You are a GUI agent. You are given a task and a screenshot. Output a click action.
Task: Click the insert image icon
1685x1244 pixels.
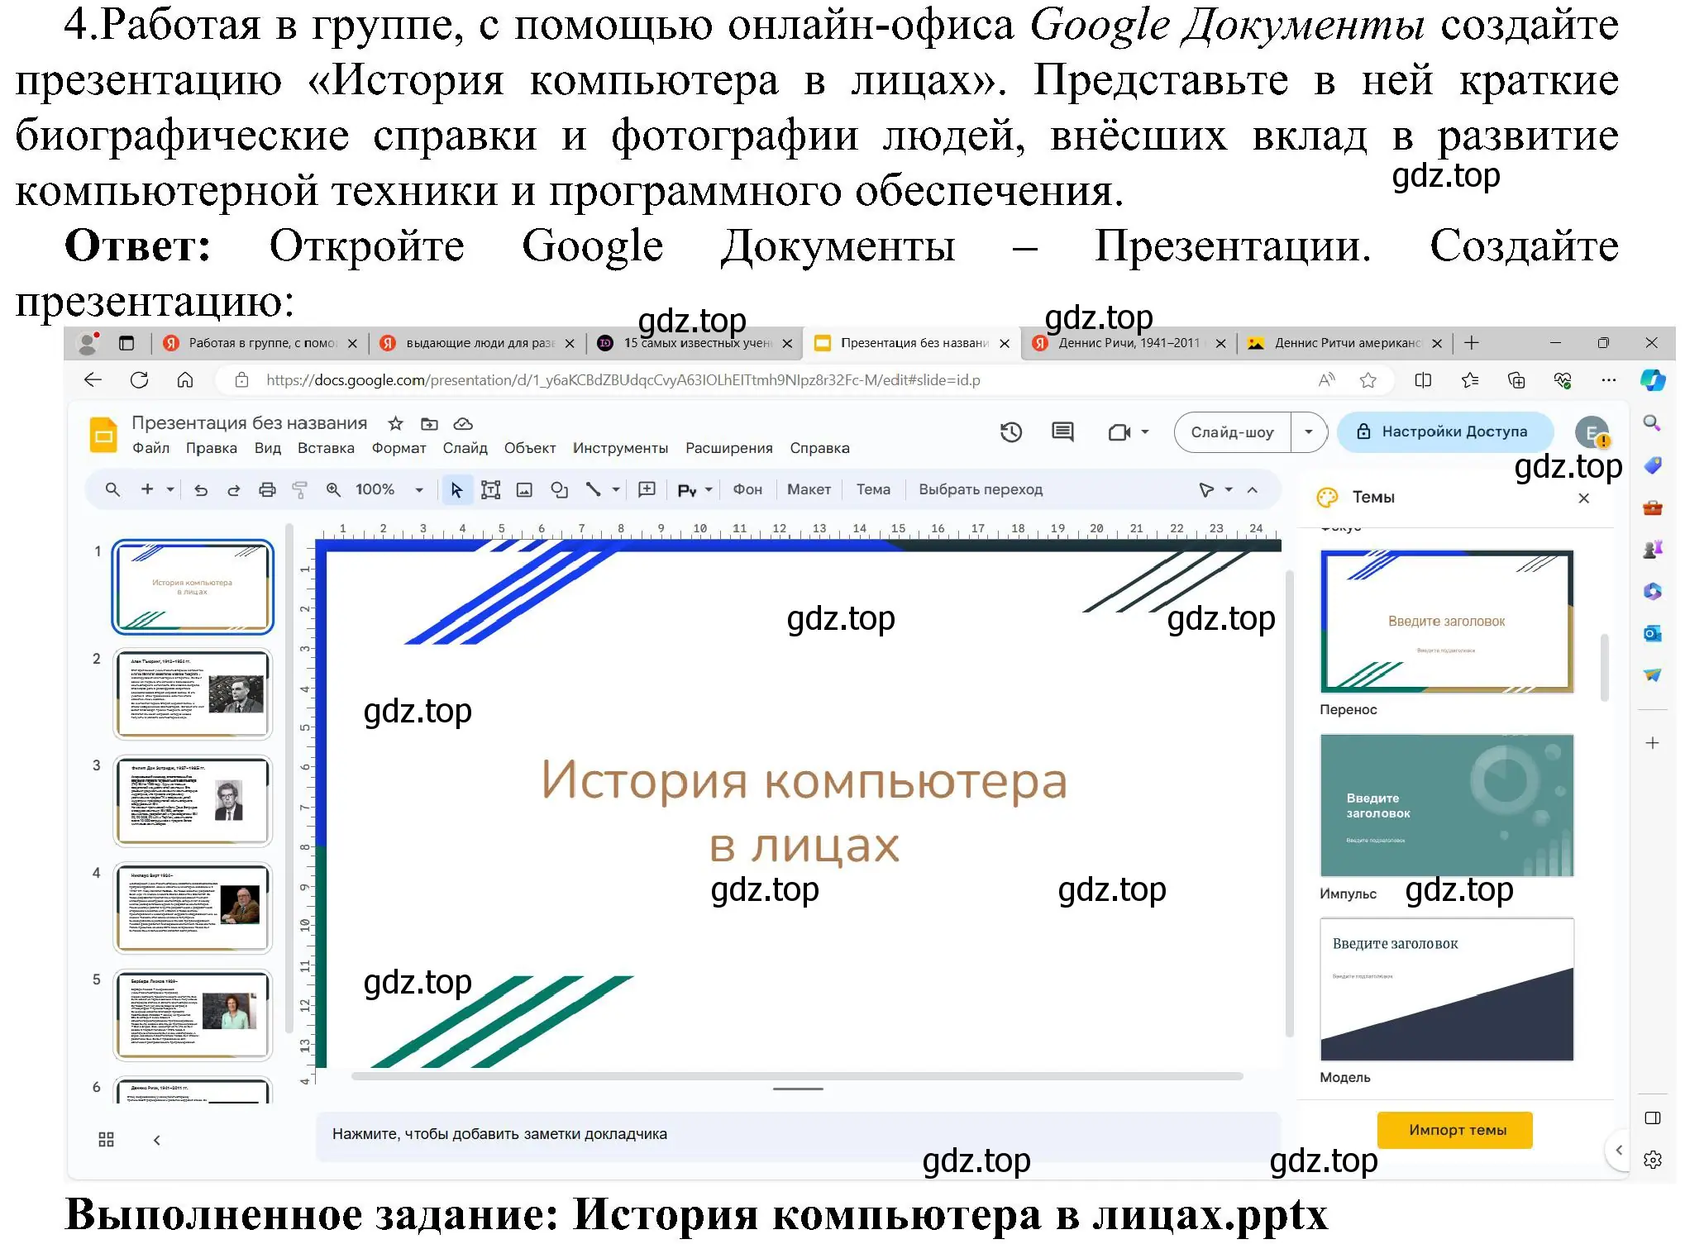(x=524, y=490)
